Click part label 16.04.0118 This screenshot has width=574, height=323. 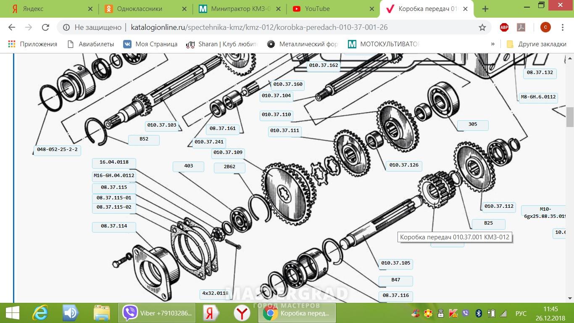tap(114, 162)
